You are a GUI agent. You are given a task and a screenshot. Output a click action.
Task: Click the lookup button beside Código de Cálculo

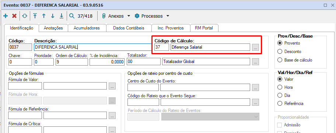[x=255, y=47]
